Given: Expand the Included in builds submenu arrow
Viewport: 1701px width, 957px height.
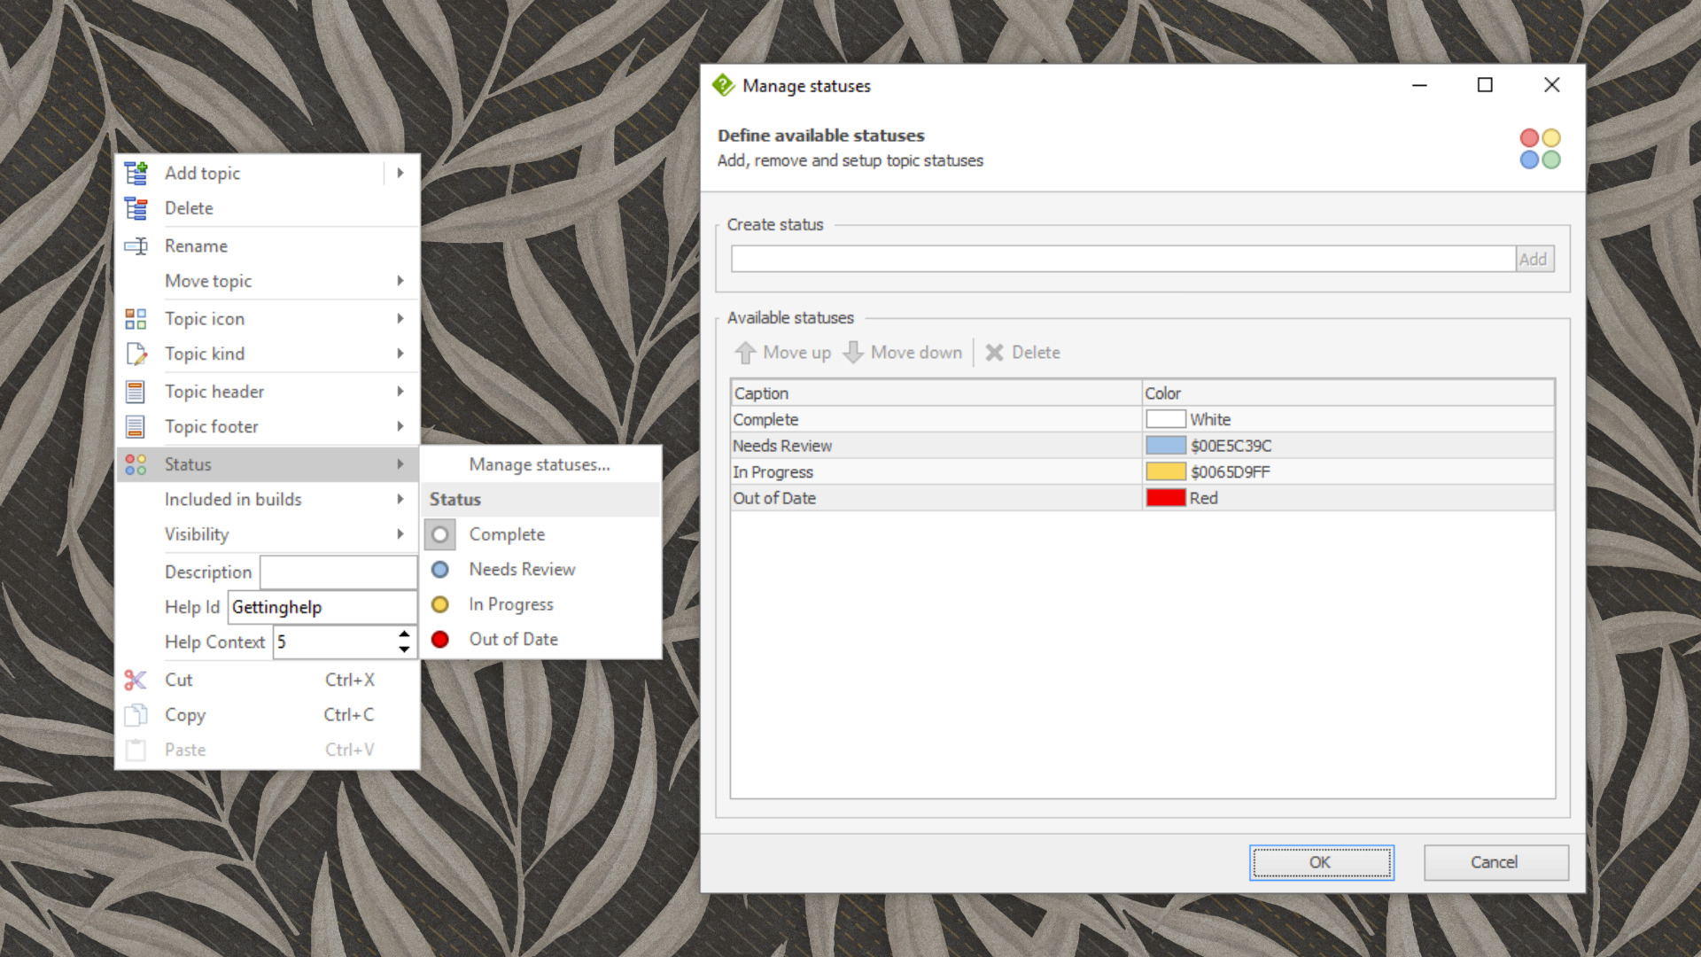Looking at the screenshot, I should tap(400, 500).
